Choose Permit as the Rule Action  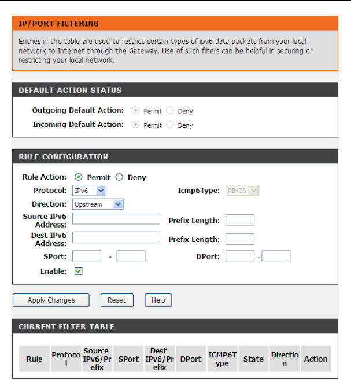[79, 177]
